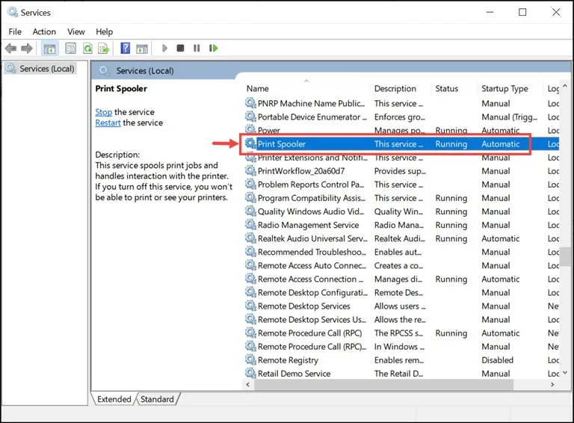Viewport: 574px width, 423px height.
Task: Click Disabled startup type of Remote Registry
Action: coord(497,360)
